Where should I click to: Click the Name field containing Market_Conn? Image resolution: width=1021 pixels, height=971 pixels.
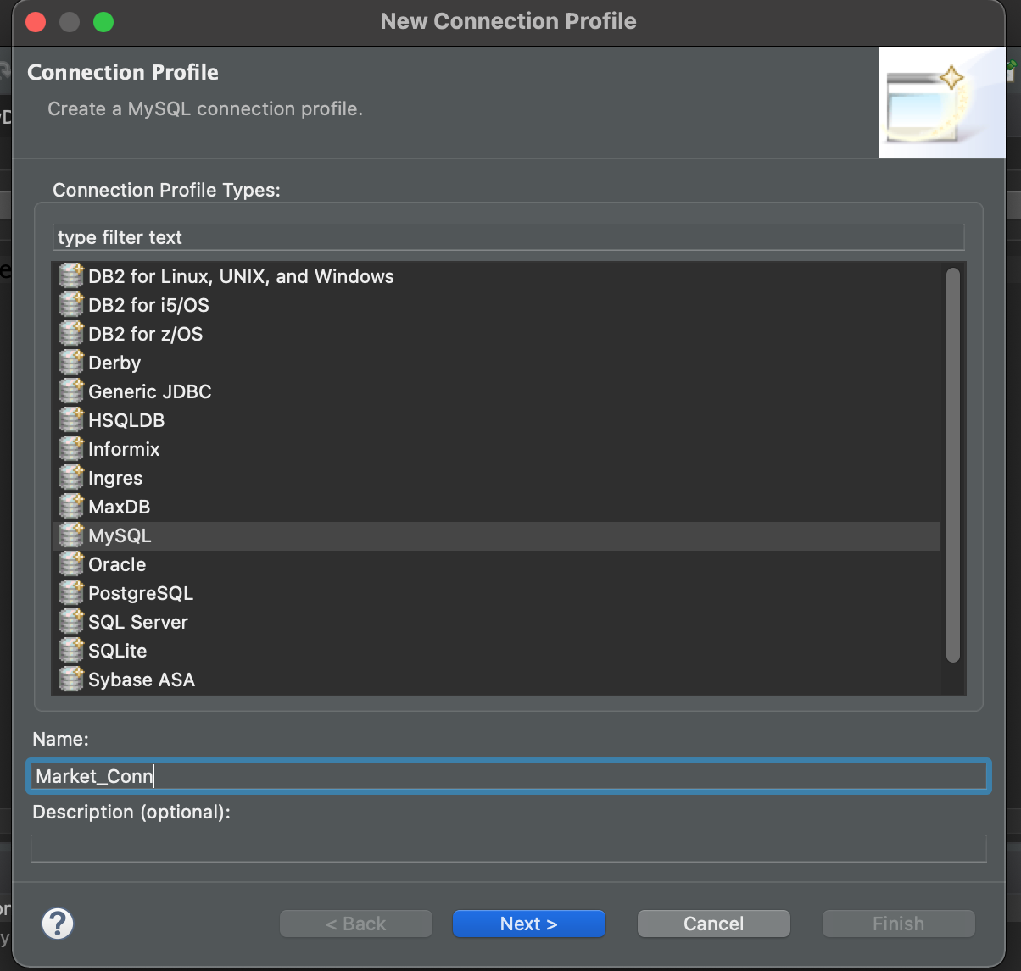click(x=509, y=776)
